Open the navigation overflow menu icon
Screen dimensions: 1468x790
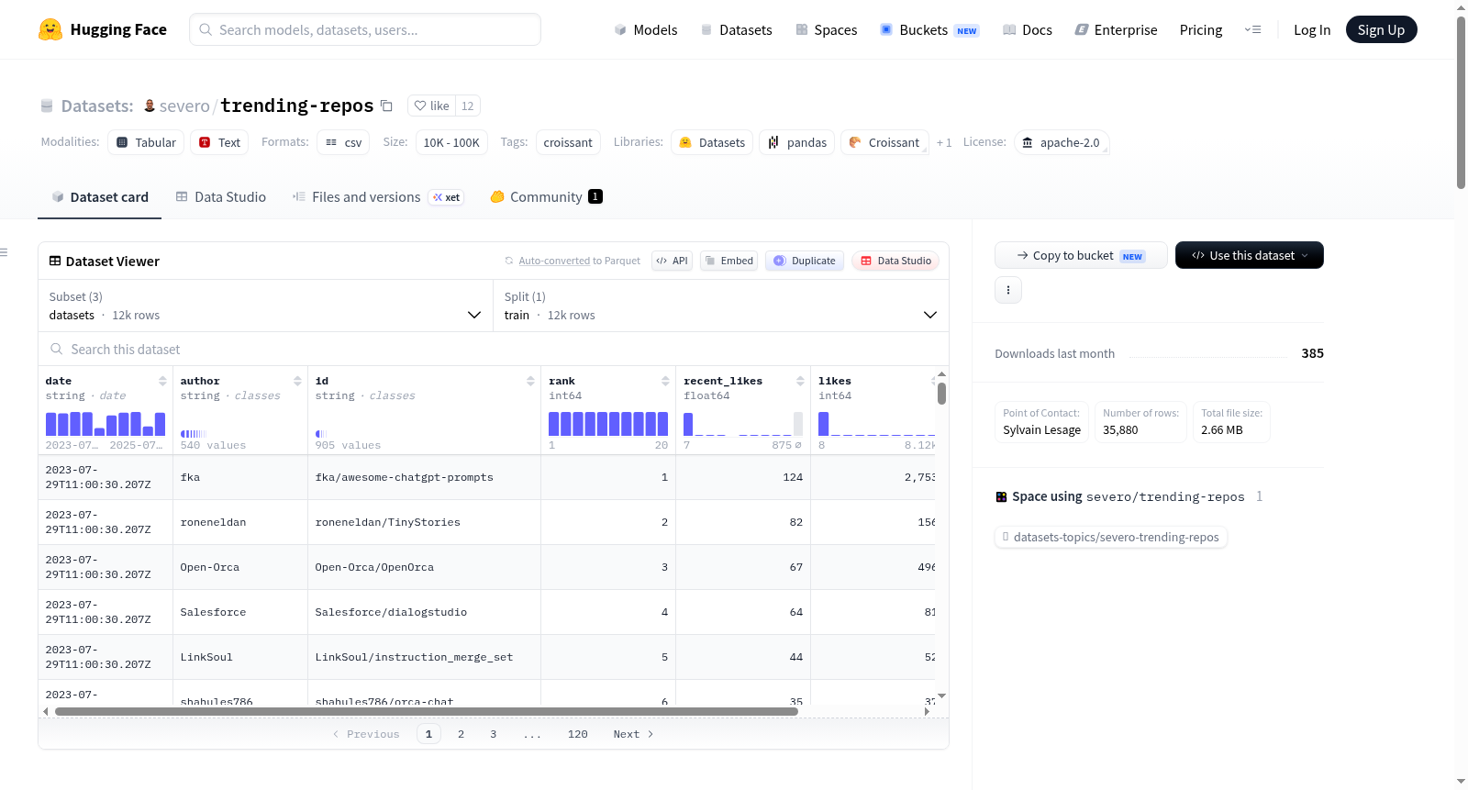click(1252, 29)
